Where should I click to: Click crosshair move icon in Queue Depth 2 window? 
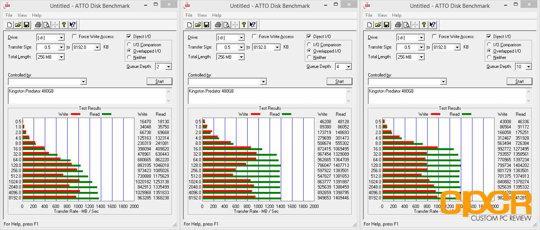pos(55,25)
